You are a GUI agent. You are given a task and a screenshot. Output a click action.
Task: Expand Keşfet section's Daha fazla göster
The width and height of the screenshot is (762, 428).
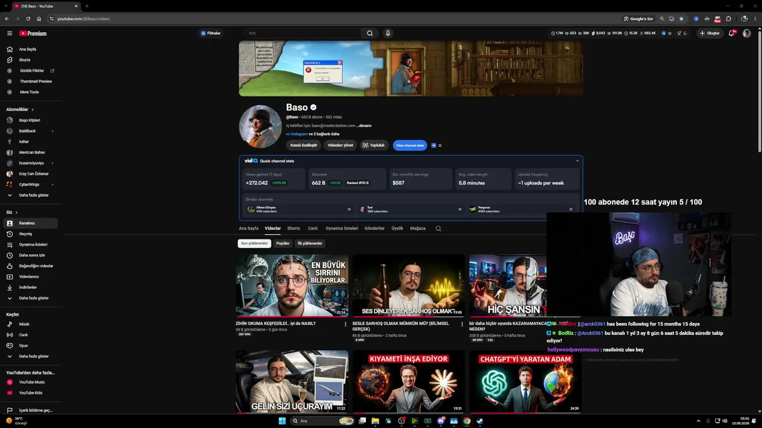29,356
